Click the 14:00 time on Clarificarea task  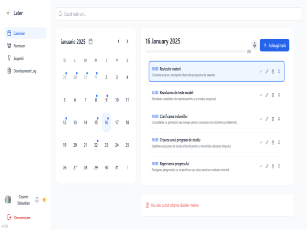pyautogui.click(x=155, y=116)
